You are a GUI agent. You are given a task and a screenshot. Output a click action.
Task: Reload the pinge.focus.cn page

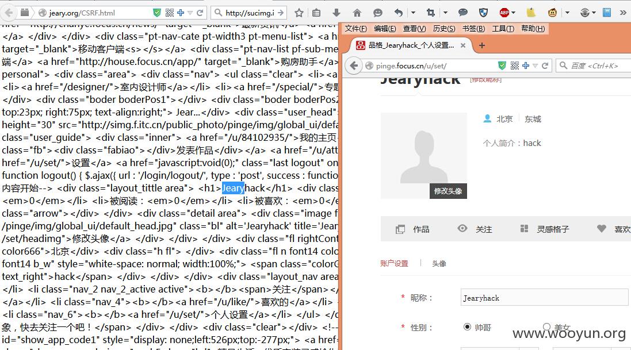tap(545, 66)
